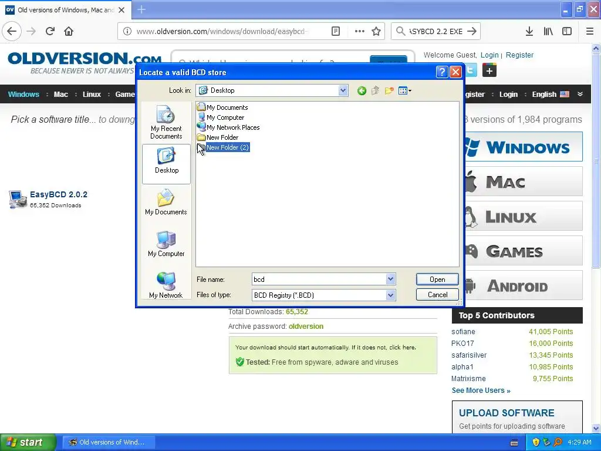Open the Linux item in site nav

(92, 95)
